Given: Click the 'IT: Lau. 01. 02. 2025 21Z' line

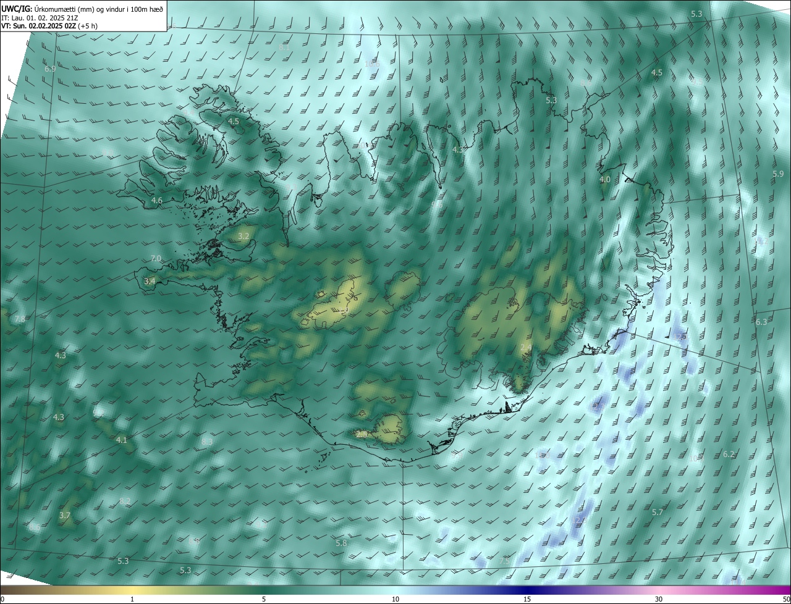Looking at the screenshot, I should [x=40, y=17].
